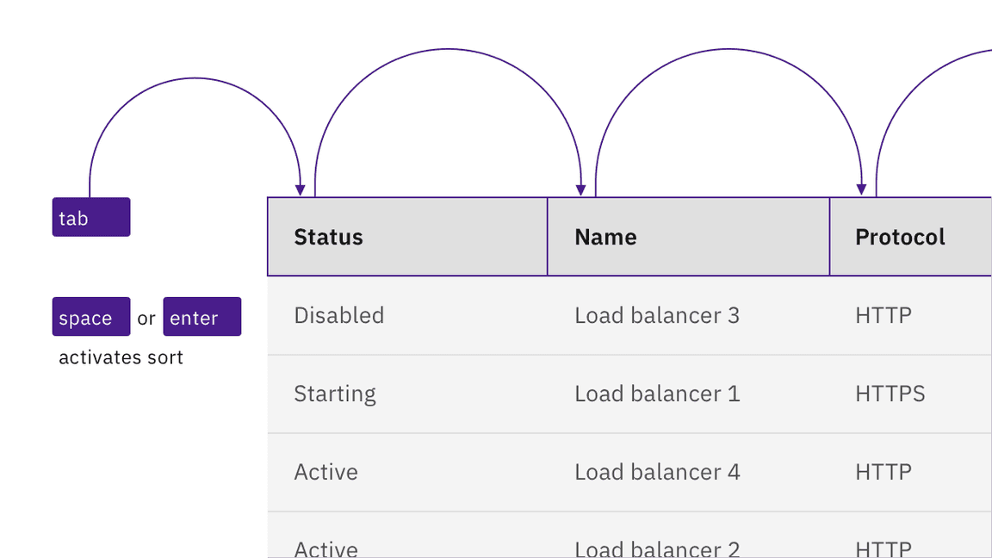Image resolution: width=992 pixels, height=558 pixels.
Task: Click the Load balancer 4 cell
Action: click(x=657, y=472)
